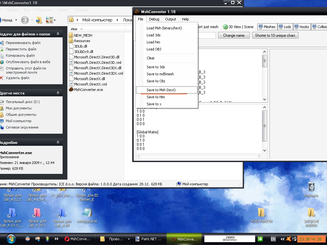This screenshot has height=245, width=327.
Task: Click the Meshes monitor icon
Action: [x=261, y=27]
